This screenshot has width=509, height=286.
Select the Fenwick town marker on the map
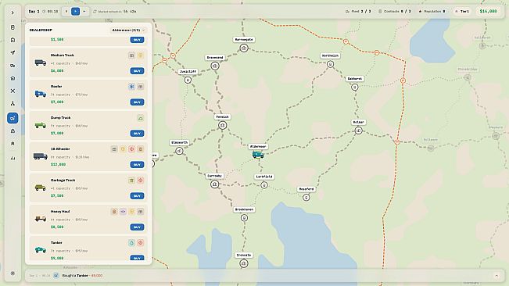click(x=222, y=125)
